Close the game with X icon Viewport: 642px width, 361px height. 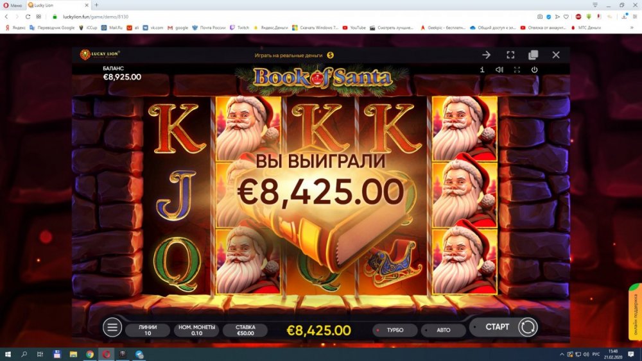point(555,55)
